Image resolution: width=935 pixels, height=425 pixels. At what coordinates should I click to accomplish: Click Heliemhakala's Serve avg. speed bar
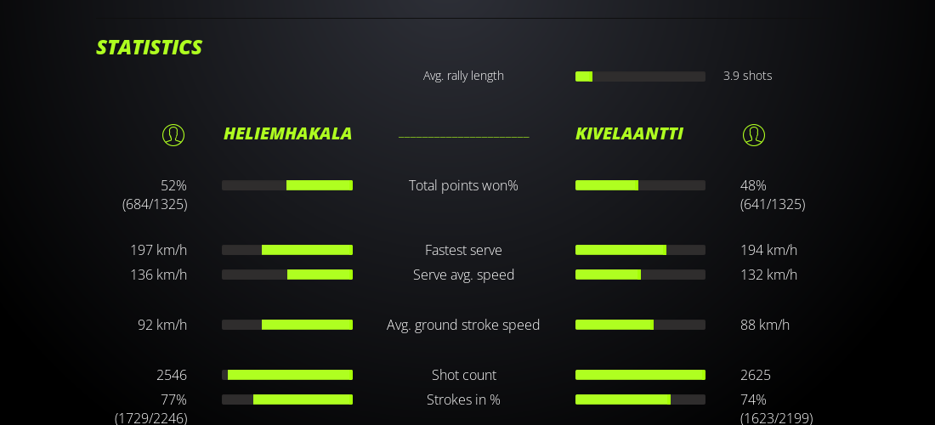(287, 275)
